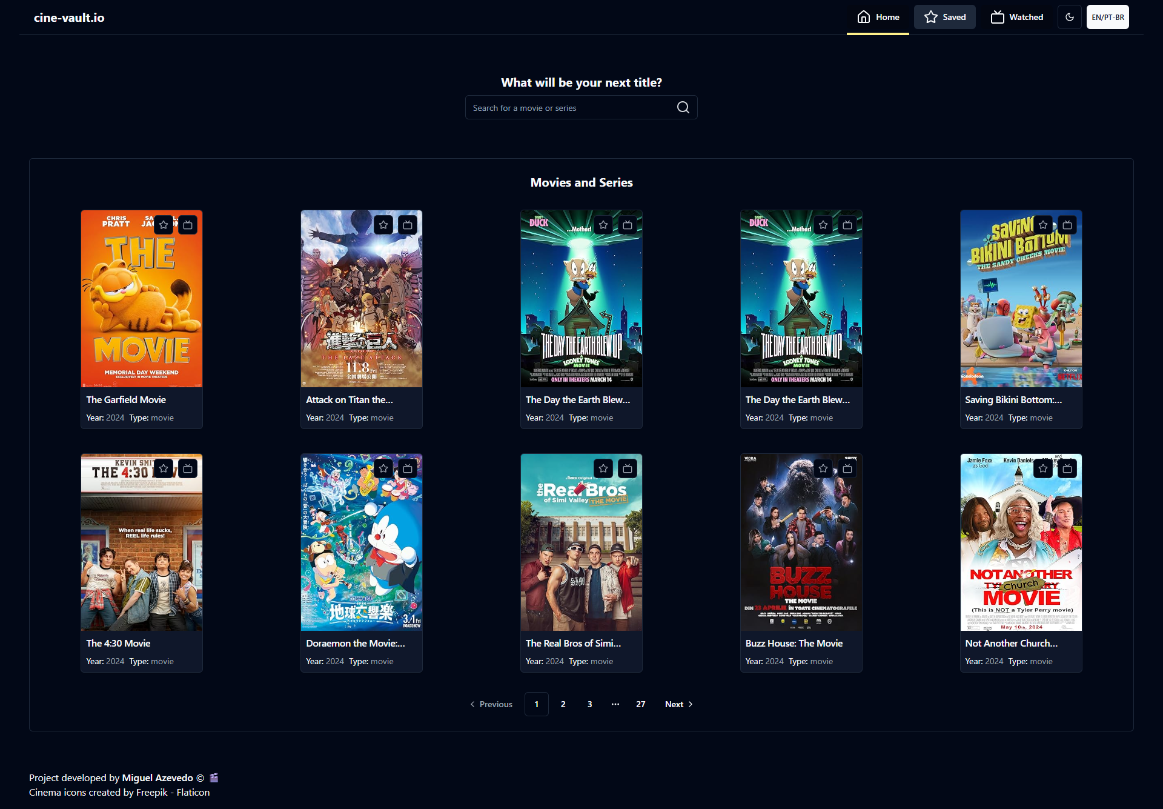Jump to last page 27
The image size is (1163, 809).
click(x=641, y=704)
